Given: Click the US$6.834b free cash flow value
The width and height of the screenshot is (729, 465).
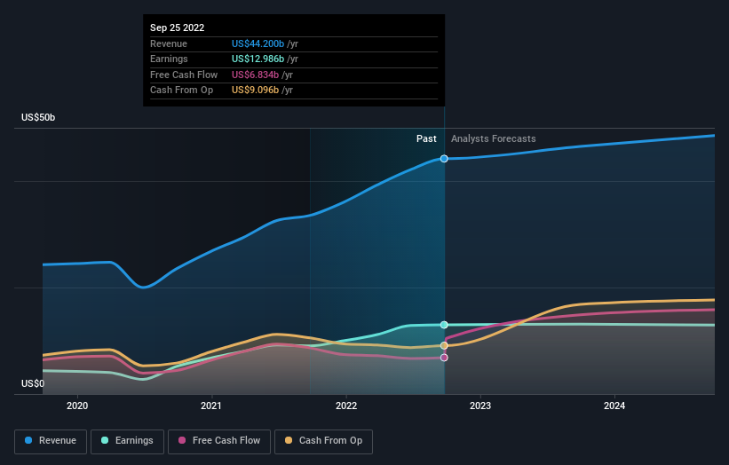Looking at the screenshot, I should click(255, 75).
